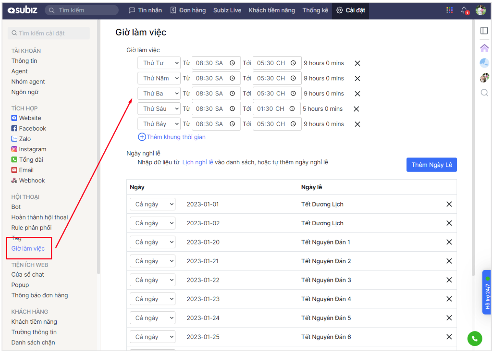This screenshot has width=494, height=354.
Task: Toggle the side panel layout icon
Action: (x=484, y=31)
